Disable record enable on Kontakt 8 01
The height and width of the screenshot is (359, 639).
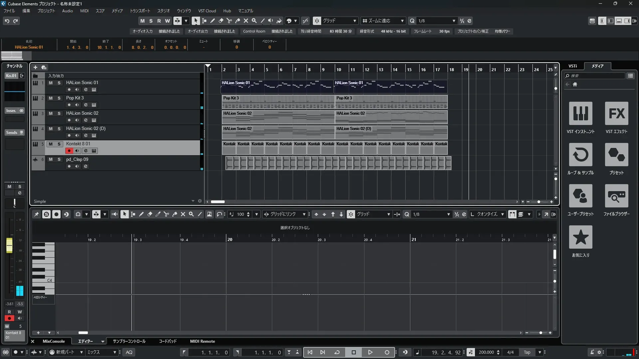point(69,151)
